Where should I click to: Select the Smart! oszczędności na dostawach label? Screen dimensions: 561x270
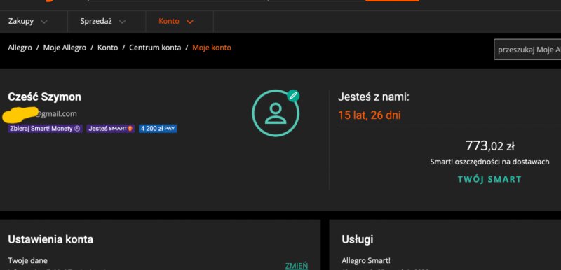(x=489, y=162)
